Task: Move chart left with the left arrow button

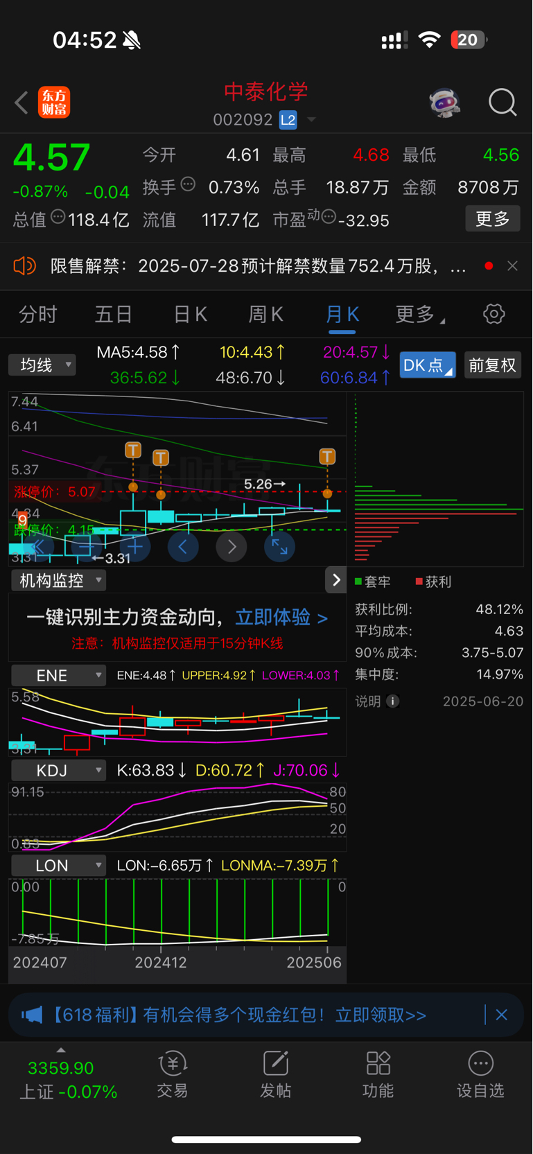Action: pos(183,547)
